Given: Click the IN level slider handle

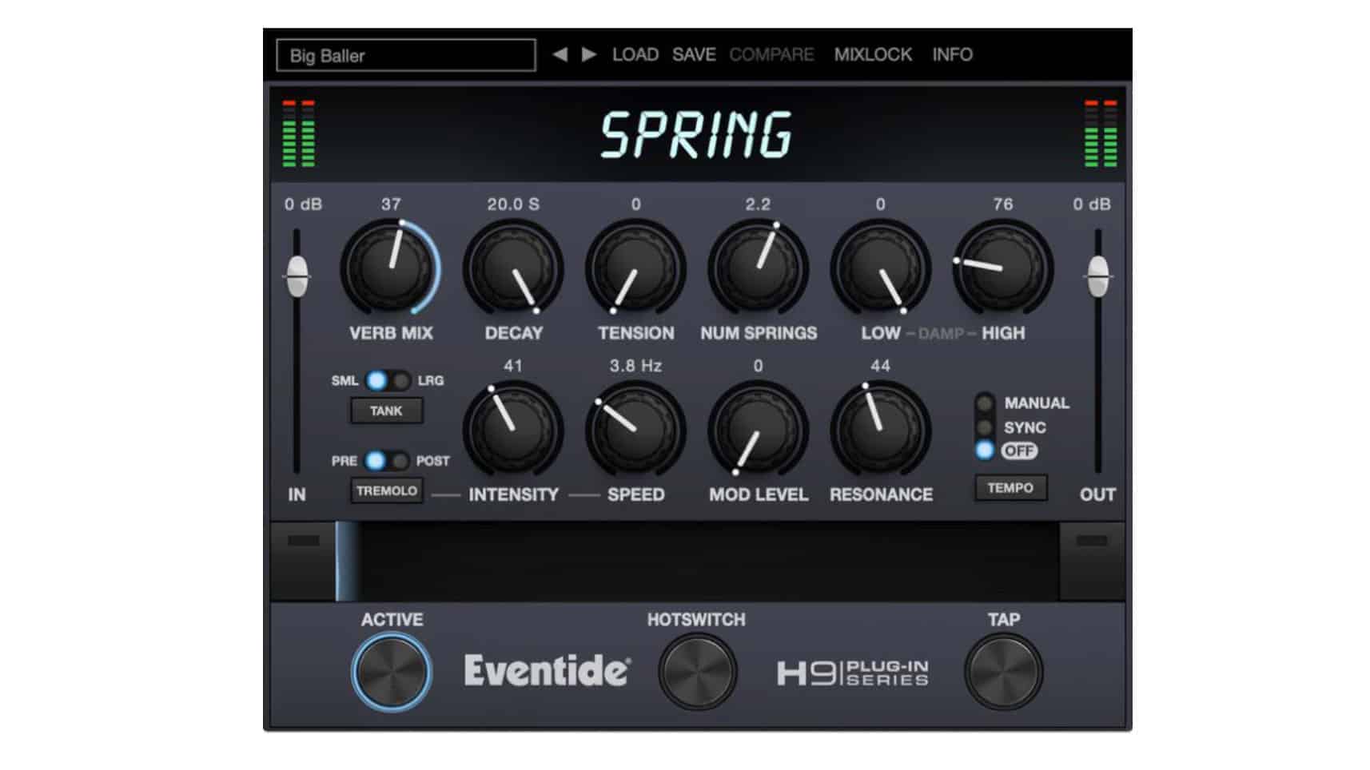Looking at the screenshot, I should (x=297, y=277).
